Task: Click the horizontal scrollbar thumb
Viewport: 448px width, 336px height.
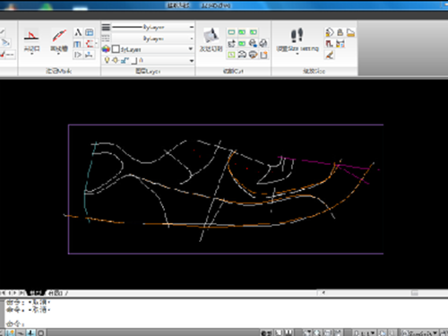Action: [415, 293]
